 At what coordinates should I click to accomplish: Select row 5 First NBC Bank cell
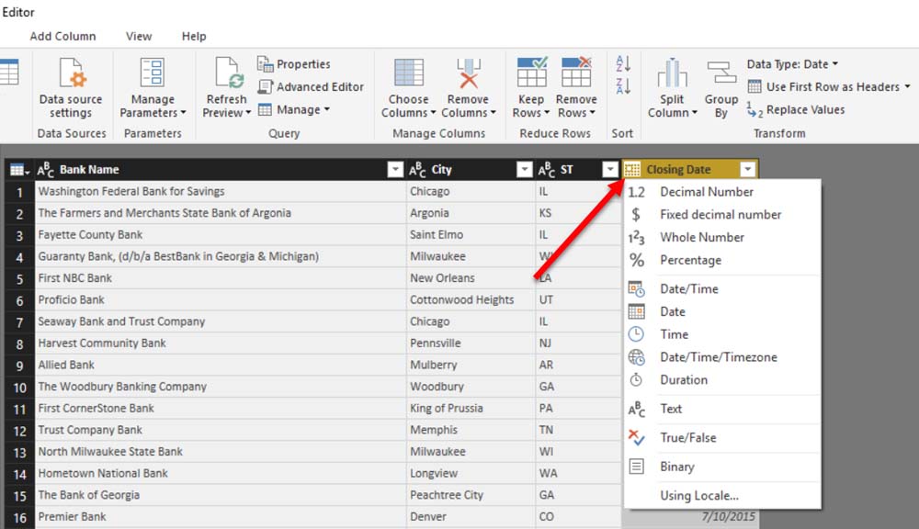[221, 278]
